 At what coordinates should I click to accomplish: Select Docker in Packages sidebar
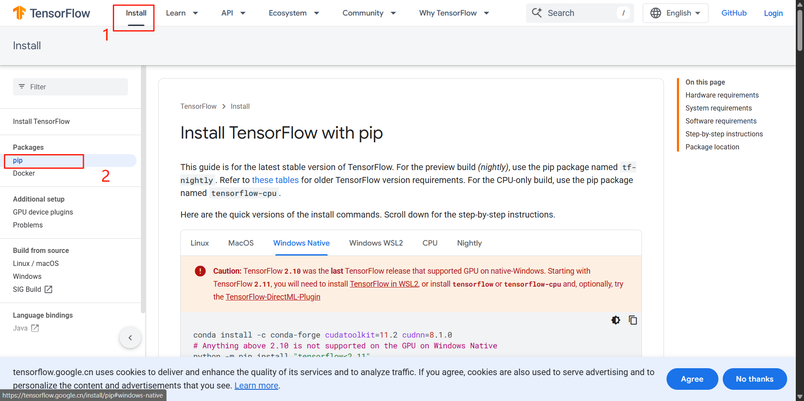(24, 174)
